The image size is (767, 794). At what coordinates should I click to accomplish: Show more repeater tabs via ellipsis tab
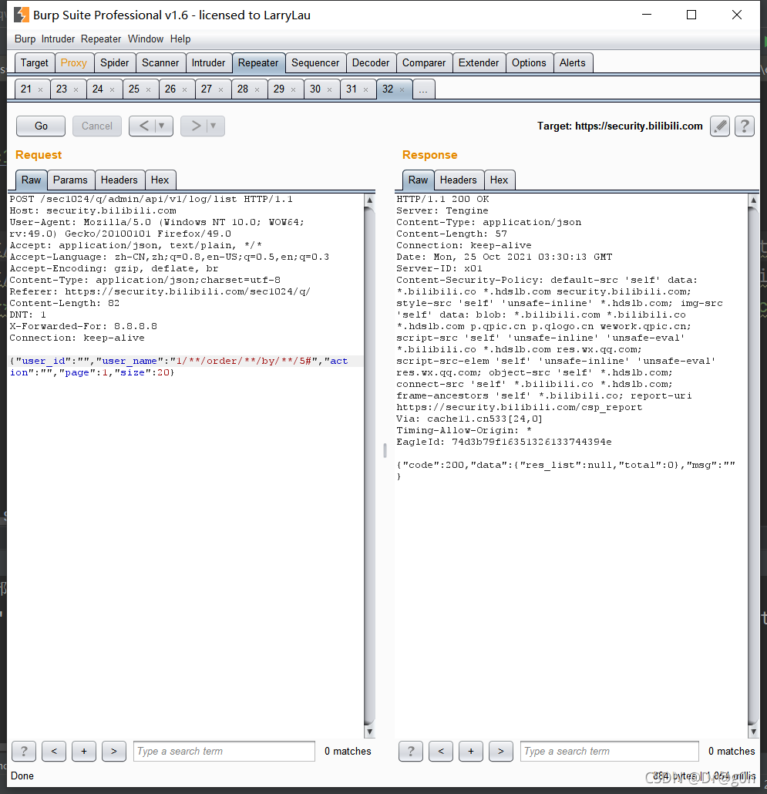(424, 89)
